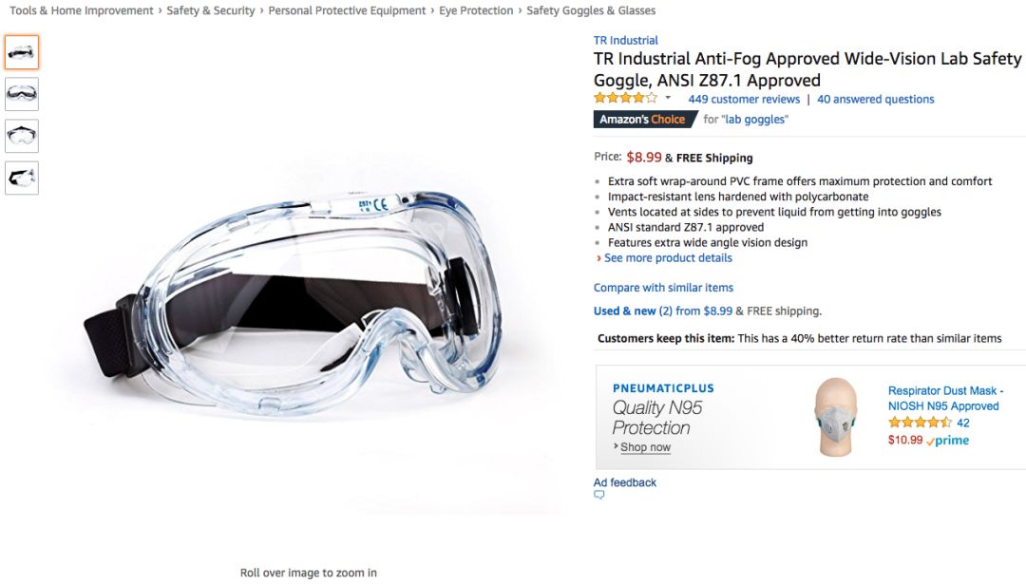Click the Amazon's Choice badge
1026x584 pixels.
[x=645, y=119]
